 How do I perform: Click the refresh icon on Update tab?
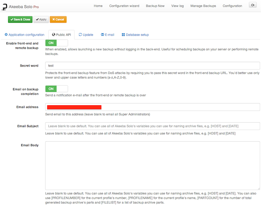(x=80, y=34)
